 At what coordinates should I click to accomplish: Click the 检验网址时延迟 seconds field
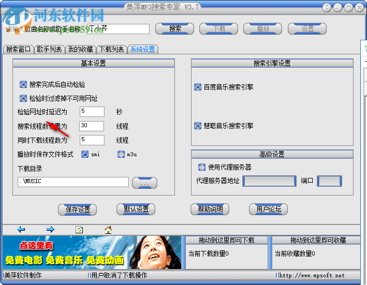(x=92, y=112)
